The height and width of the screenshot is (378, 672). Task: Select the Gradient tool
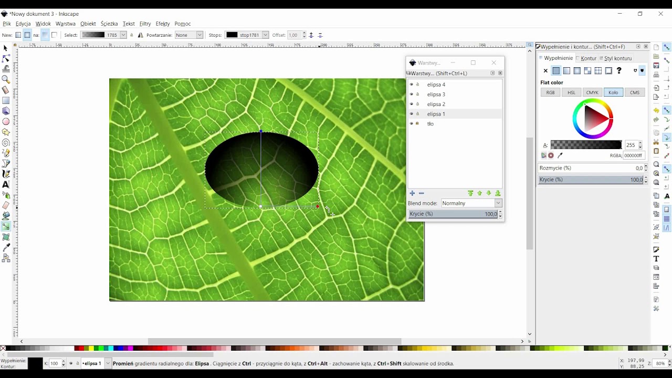click(6, 227)
